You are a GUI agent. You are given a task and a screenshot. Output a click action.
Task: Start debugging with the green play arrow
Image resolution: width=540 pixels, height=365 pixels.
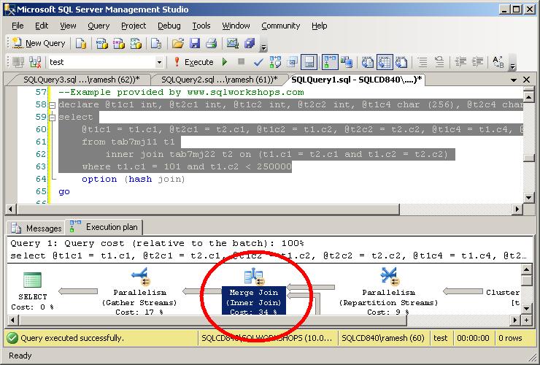click(x=225, y=62)
